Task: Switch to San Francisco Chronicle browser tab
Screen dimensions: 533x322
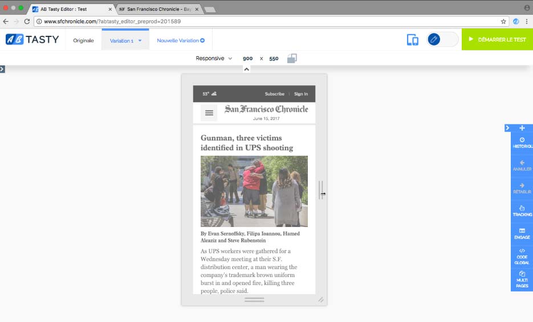Action: click(158, 9)
